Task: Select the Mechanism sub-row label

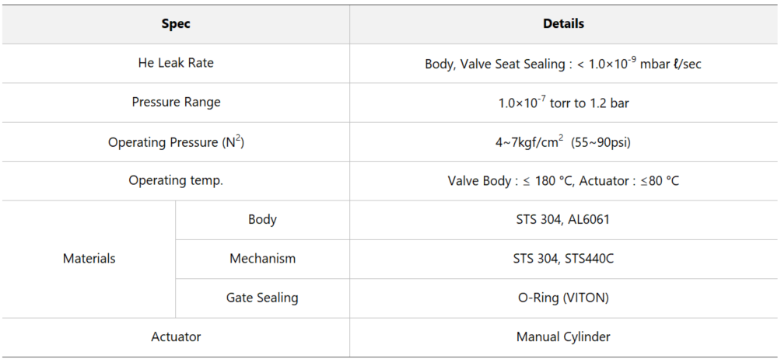Action: [262, 259]
